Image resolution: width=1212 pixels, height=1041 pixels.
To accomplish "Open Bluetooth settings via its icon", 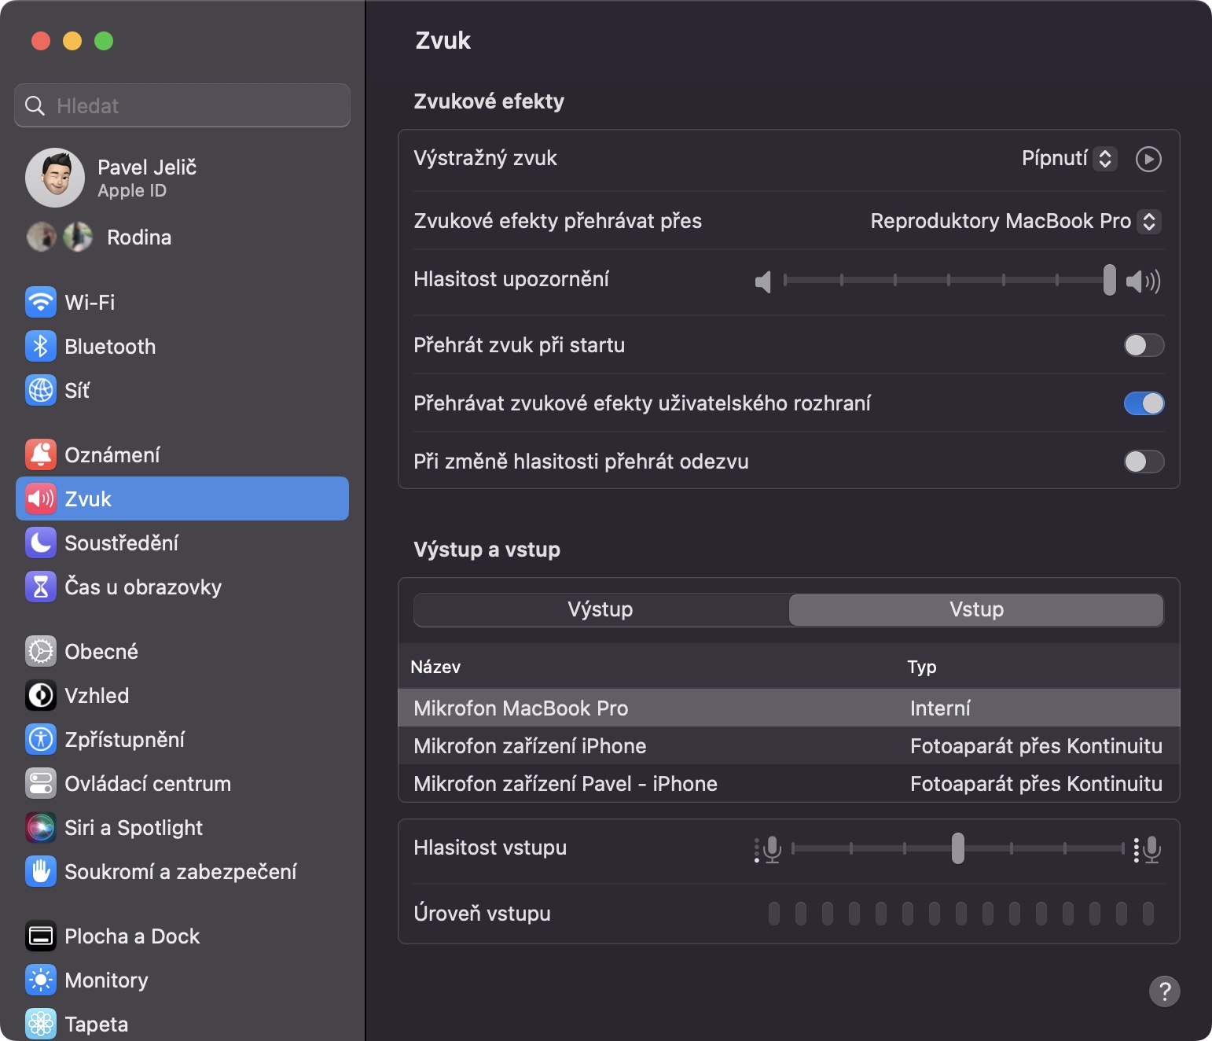I will [x=41, y=346].
